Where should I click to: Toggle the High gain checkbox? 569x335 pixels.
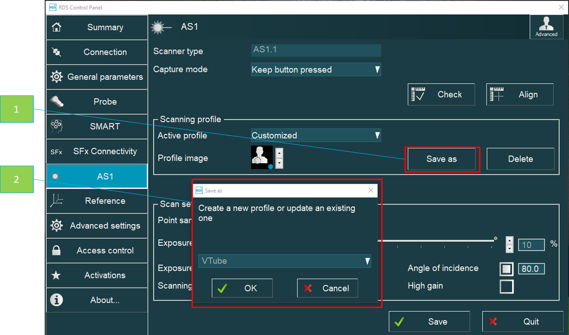pyautogui.click(x=506, y=287)
